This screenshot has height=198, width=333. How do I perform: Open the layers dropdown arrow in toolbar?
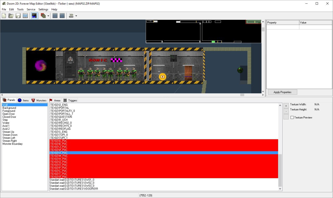48,16
